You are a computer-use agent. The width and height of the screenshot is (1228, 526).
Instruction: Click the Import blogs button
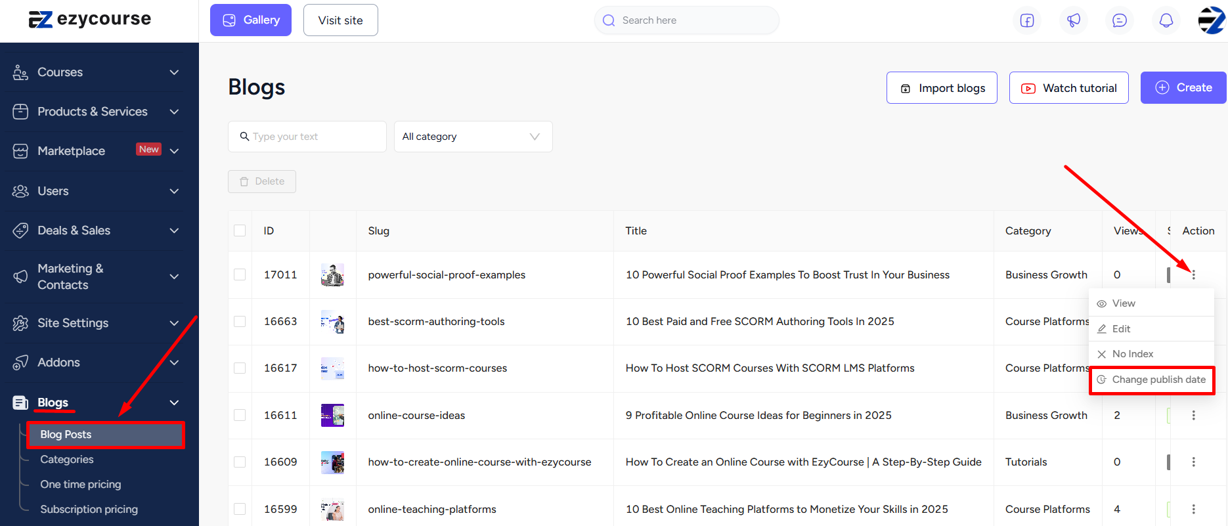[942, 88]
